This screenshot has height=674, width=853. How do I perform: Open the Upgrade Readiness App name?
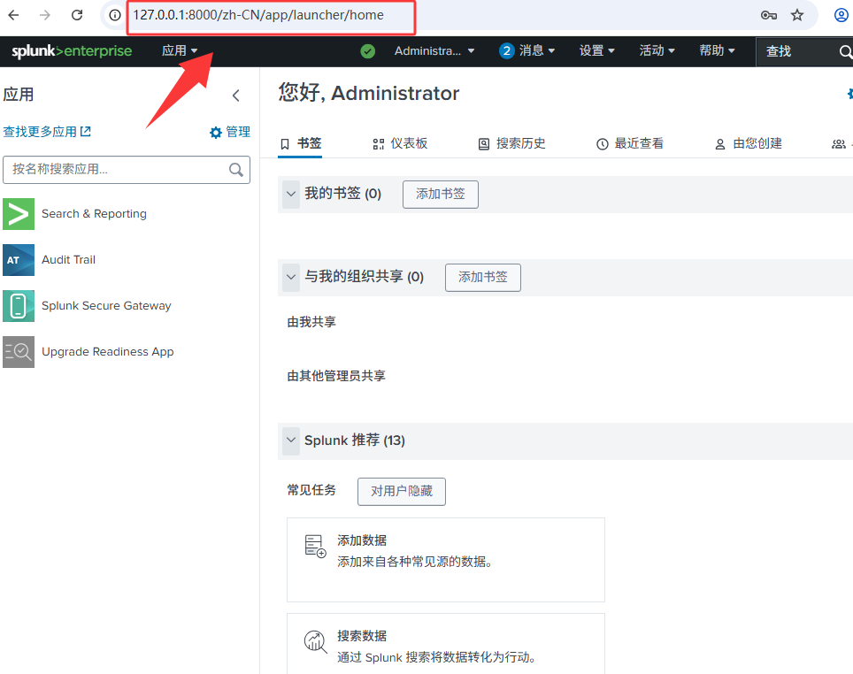click(108, 352)
